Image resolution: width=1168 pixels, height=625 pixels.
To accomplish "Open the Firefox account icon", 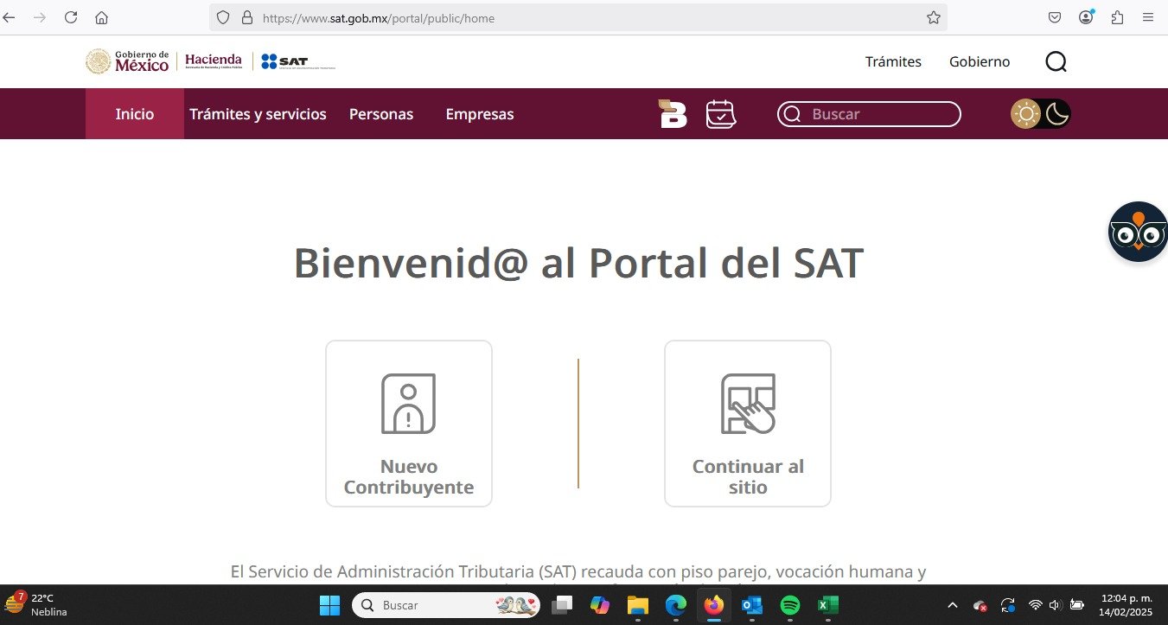I will [1087, 17].
